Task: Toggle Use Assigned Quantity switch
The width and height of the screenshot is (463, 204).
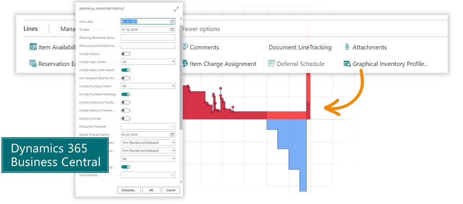Action: point(125,78)
